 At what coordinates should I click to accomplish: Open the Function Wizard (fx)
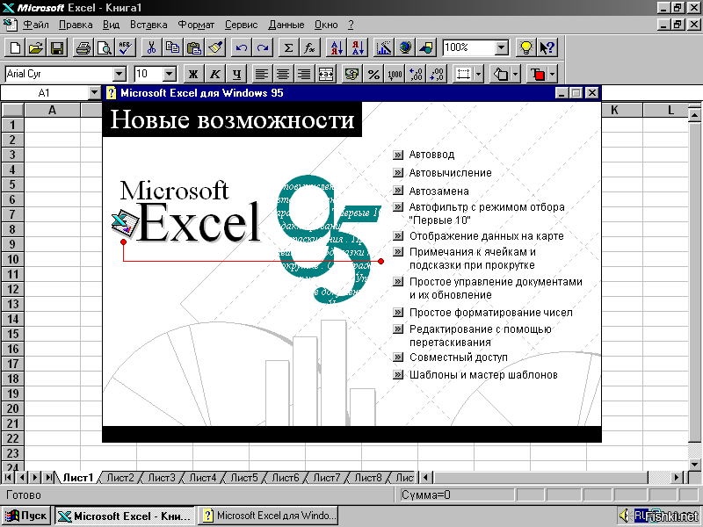pos(309,47)
